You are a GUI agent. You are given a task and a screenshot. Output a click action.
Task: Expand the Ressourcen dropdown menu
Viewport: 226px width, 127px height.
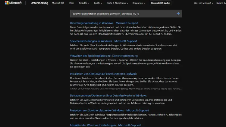[x=139, y=3]
